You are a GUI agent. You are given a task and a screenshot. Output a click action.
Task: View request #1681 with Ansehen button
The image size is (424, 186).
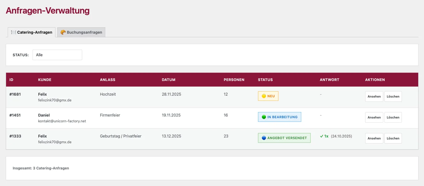[x=374, y=97]
